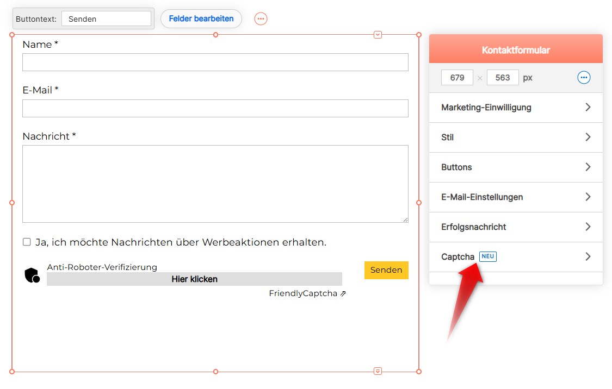612x389 pixels.
Task: Click the Hier klicken verification bar
Action: coord(194,279)
